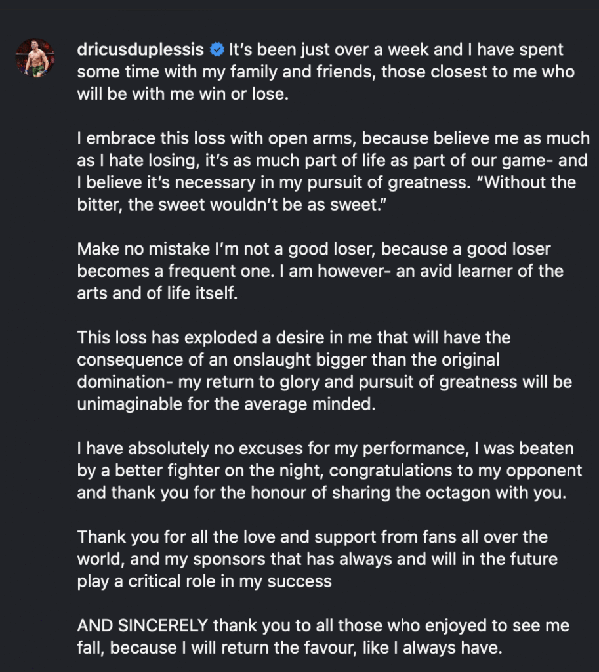The width and height of the screenshot is (599, 672).
Task: Click the words "sharing the octagon with you."
Action: point(449,493)
